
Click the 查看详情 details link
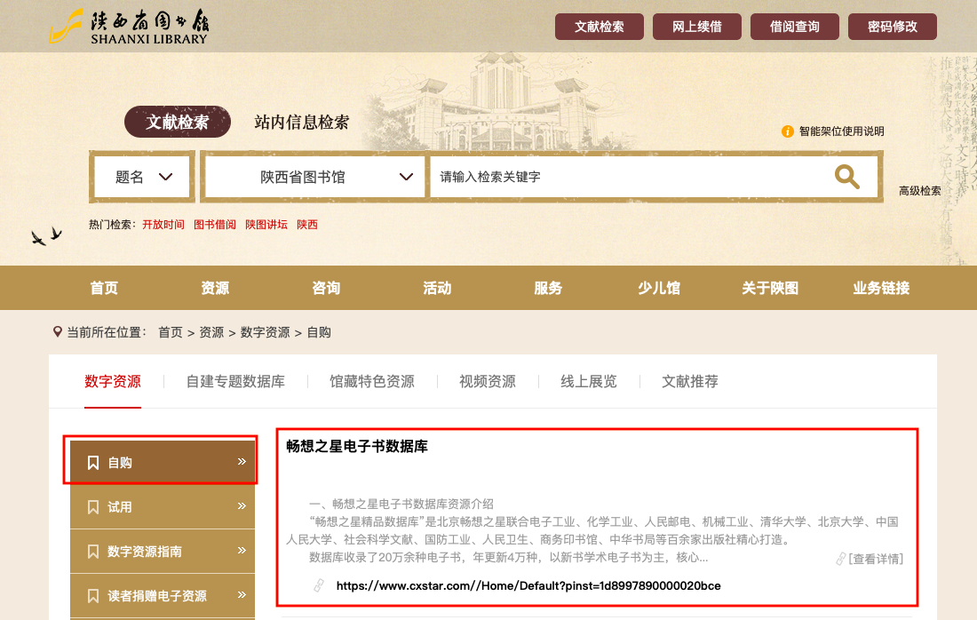876,559
